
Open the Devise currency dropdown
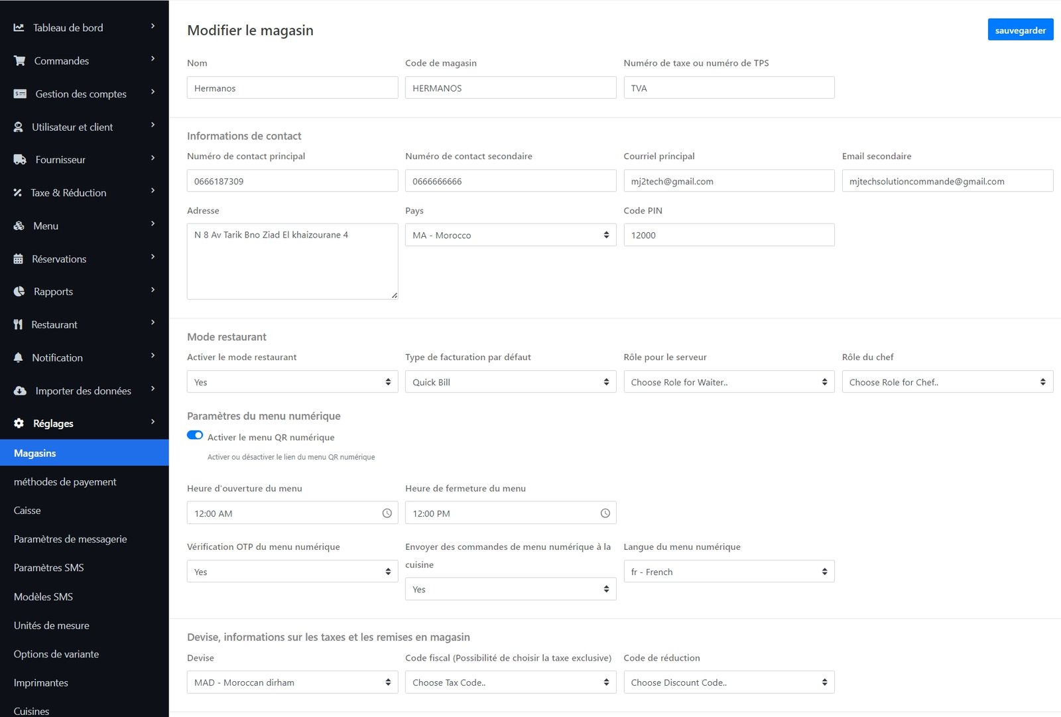tap(292, 683)
